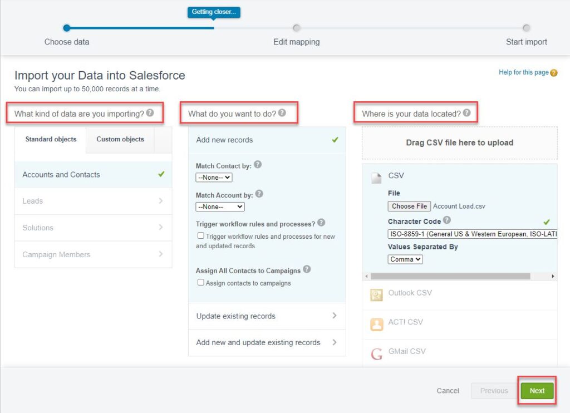Screen dimensions: 570x413
Task: Select the Outlook CSV source icon
Action: coord(376,295)
